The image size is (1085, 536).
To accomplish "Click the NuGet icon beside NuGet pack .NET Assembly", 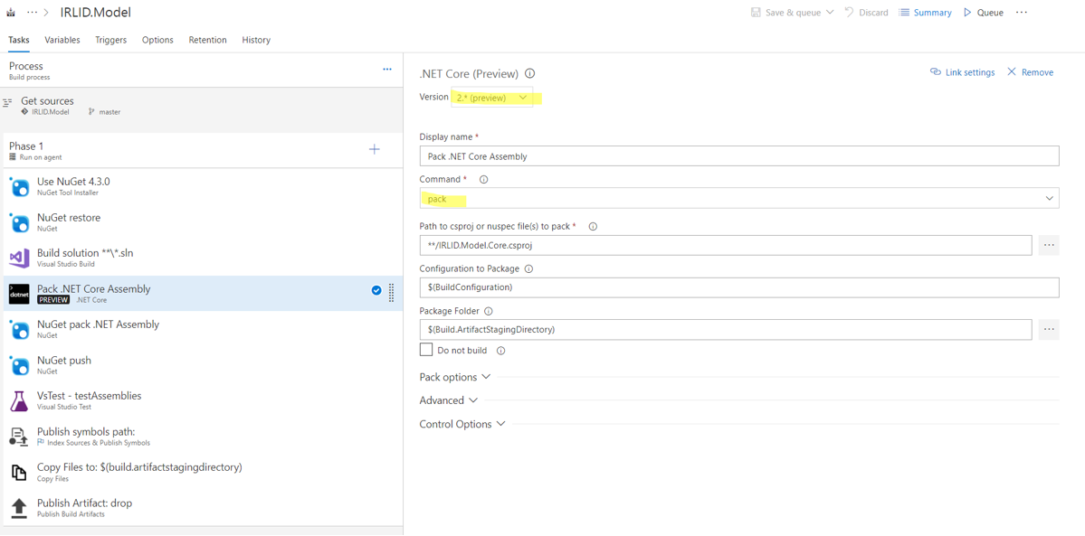I will 19,330.
